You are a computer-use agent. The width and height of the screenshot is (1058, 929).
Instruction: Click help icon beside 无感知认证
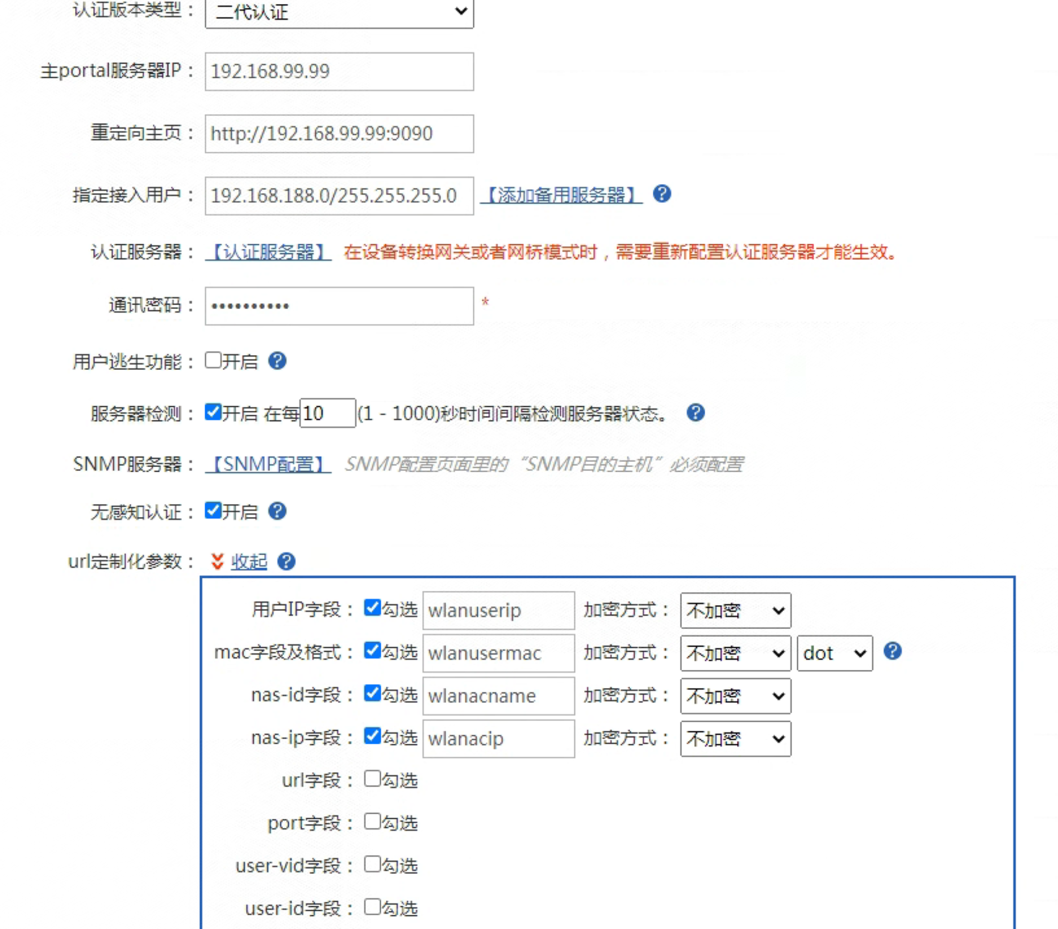click(278, 511)
